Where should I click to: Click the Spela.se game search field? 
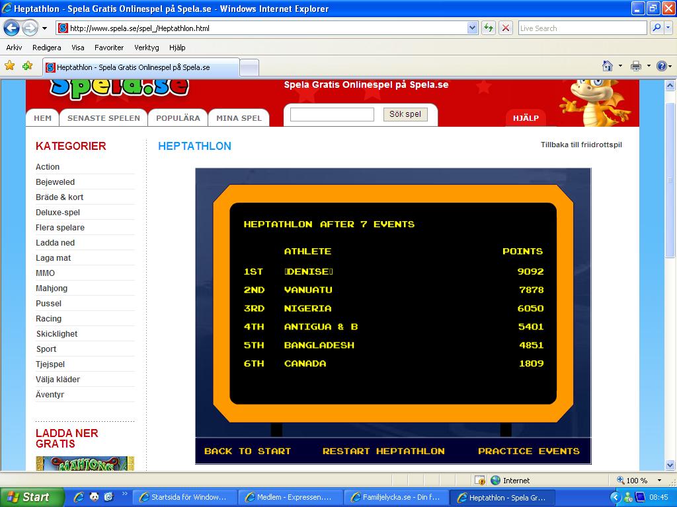pos(332,114)
